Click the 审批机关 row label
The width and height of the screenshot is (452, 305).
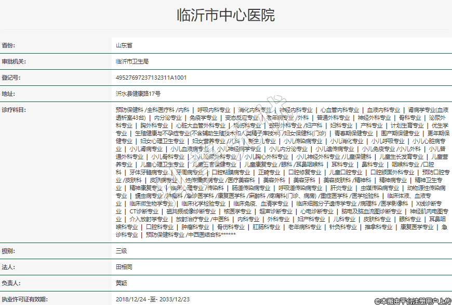point(14,61)
